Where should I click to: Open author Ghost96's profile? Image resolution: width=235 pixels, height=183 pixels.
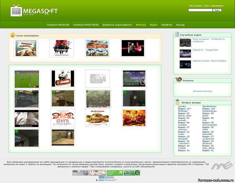(207, 134)
